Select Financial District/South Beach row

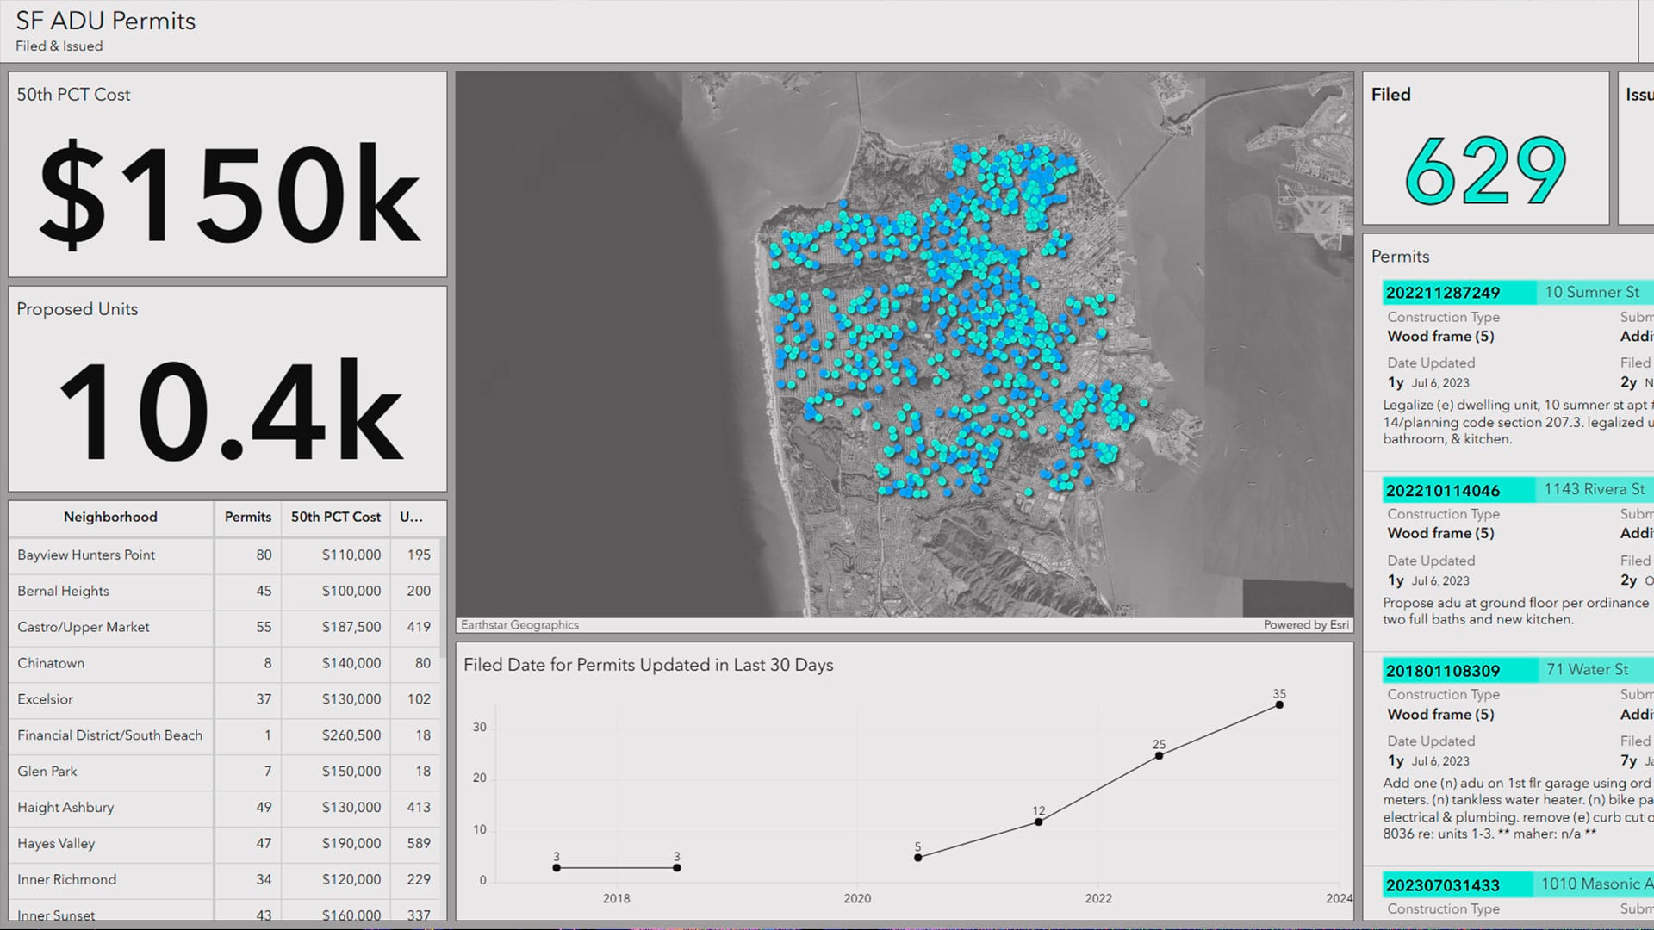click(109, 735)
